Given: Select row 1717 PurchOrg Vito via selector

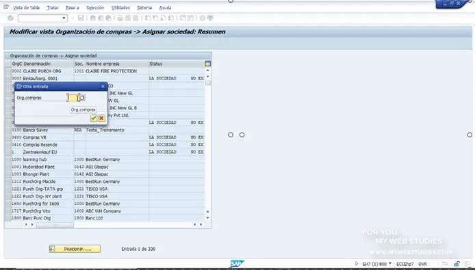Looking at the screenshot, I should coord(8,211).
